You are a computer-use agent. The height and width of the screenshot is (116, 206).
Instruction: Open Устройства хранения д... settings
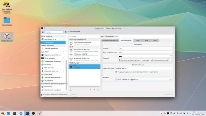53,77
